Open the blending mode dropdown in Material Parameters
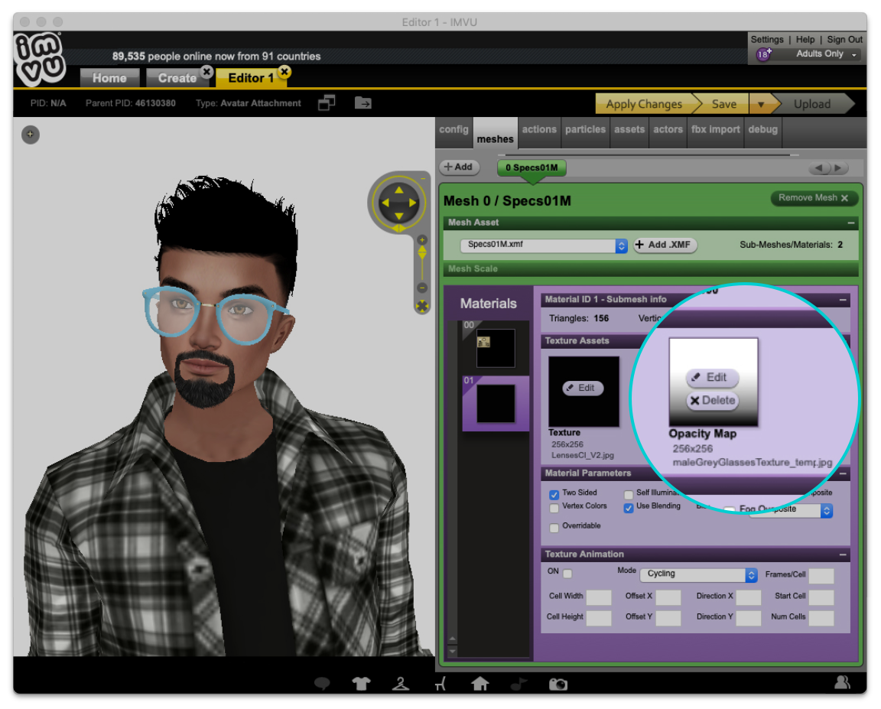The width and height of the screenshot is (881, 709). pos(791,510)
